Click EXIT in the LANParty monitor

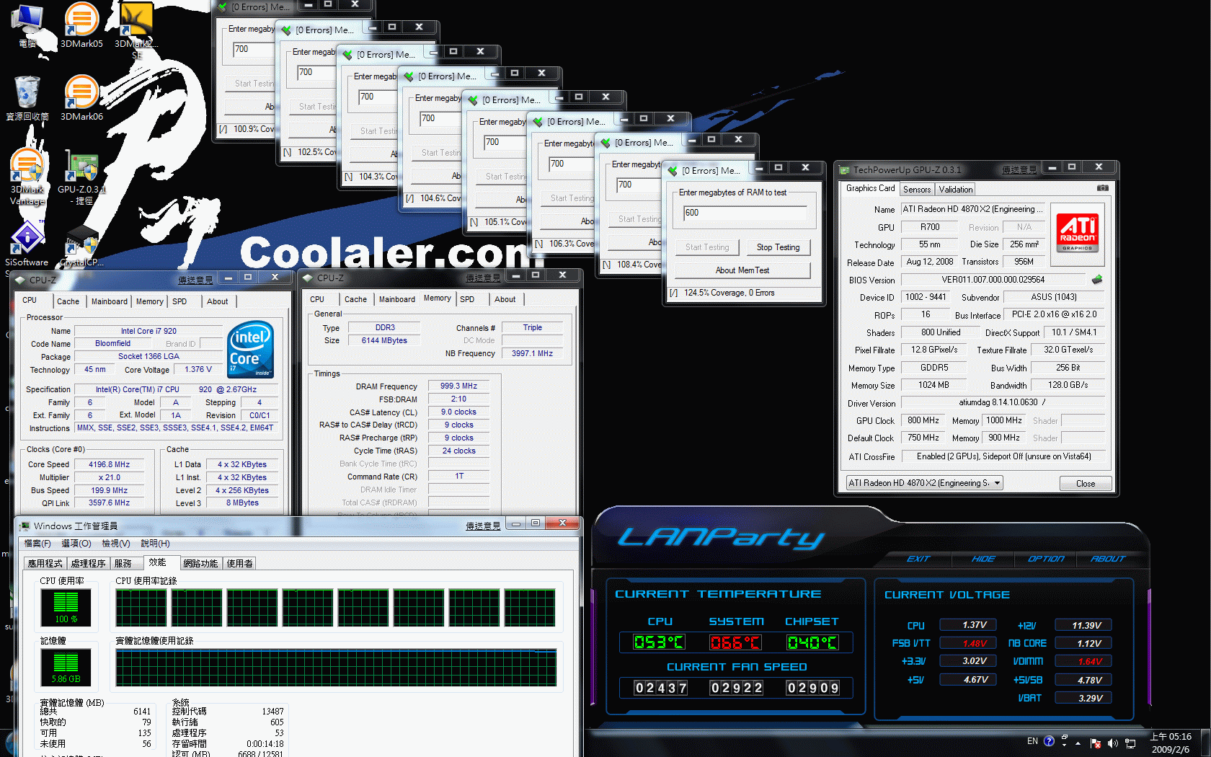(x=918, y=559)
